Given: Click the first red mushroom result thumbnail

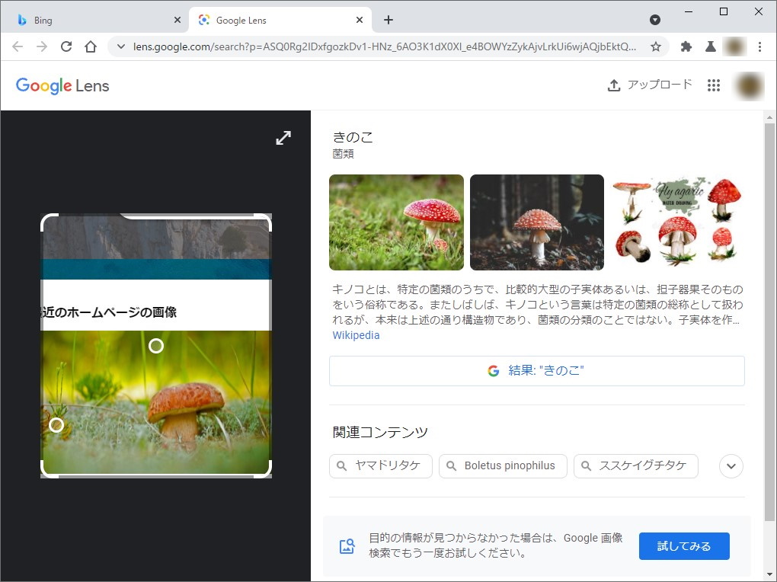Looking at the screenshot, I should click(395, 222).
